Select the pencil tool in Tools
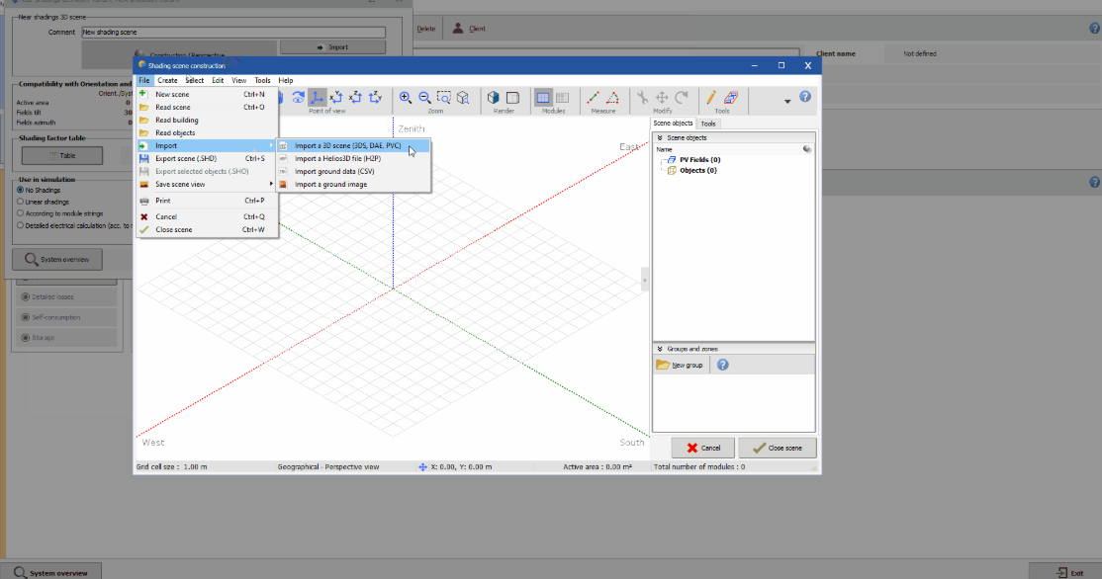This screenshot has width=1102, height=579. 711,98
